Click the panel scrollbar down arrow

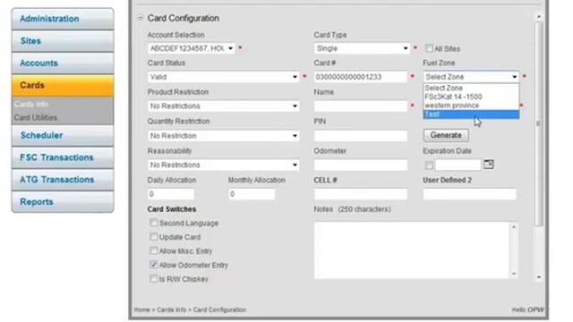pos(539,277)
